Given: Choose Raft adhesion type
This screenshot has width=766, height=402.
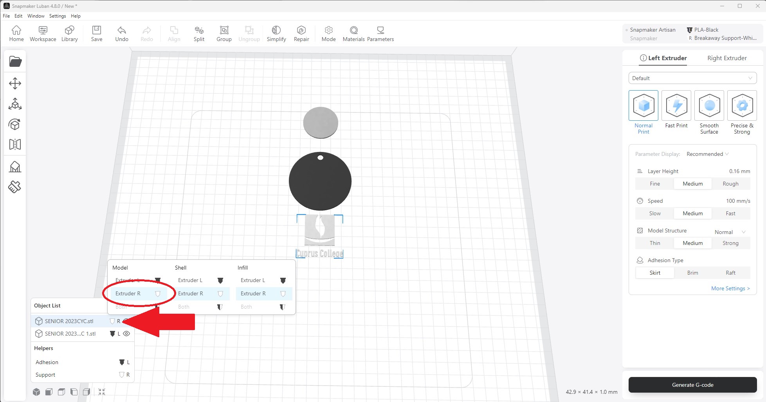Looking at the screenshot, I should pos(730,273).
